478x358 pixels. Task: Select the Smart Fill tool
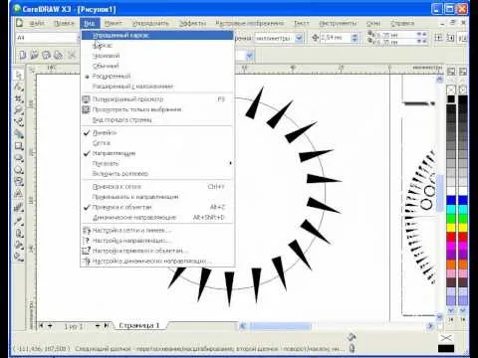(x=19, y=134)
